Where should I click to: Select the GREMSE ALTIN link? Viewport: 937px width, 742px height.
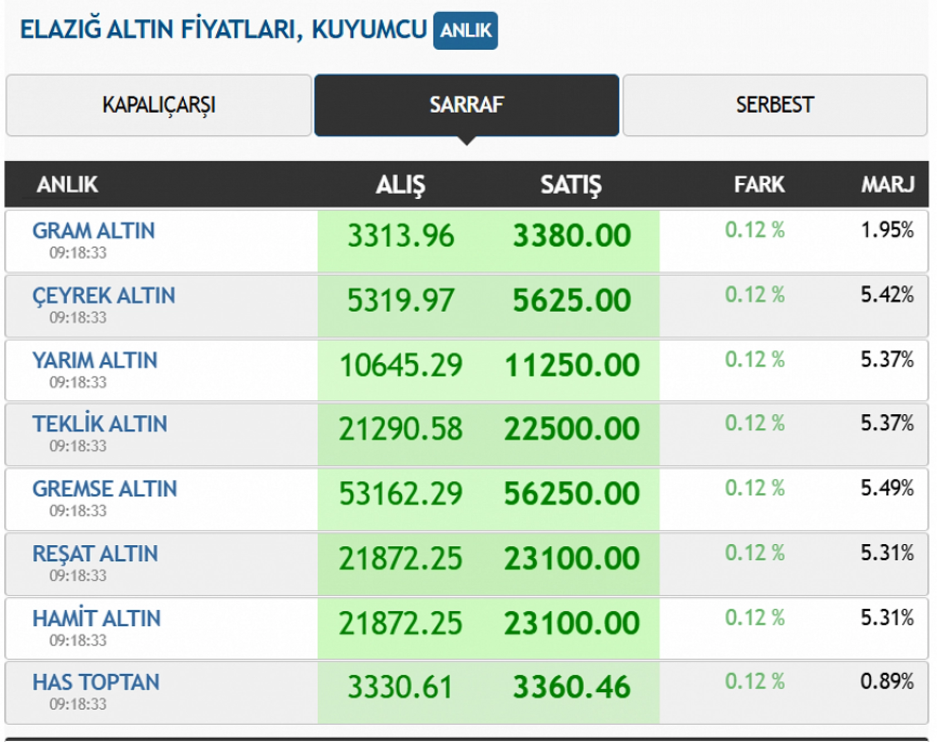[x=105, y=489]
